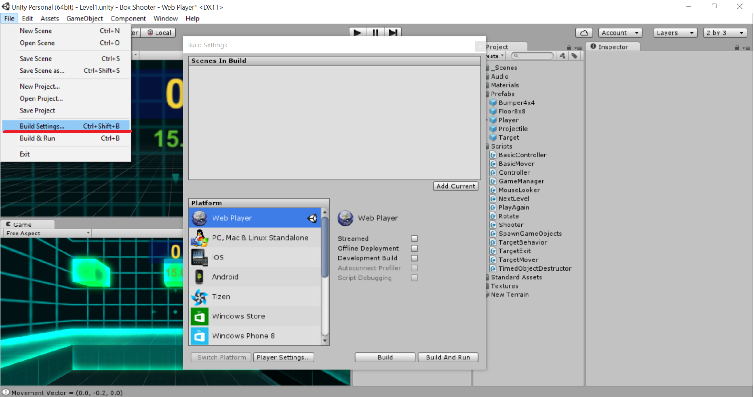Choose Save Scene as... menu entry
The height and width of the screenshot is (397, 754).
66,71
